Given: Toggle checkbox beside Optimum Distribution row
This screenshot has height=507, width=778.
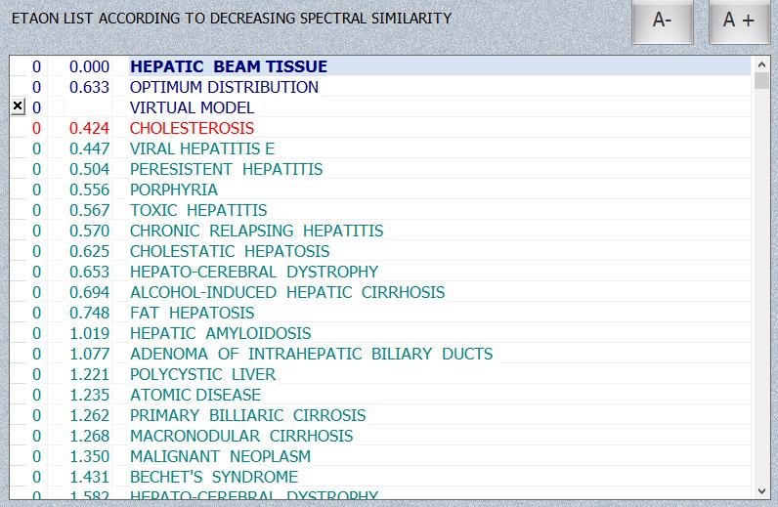Looking at the screenshot, I should click(18, 87).
